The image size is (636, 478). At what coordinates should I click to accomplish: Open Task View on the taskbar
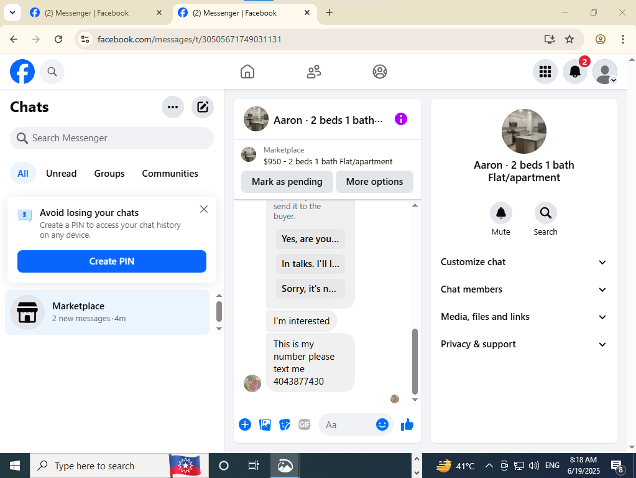coord(254,466)
